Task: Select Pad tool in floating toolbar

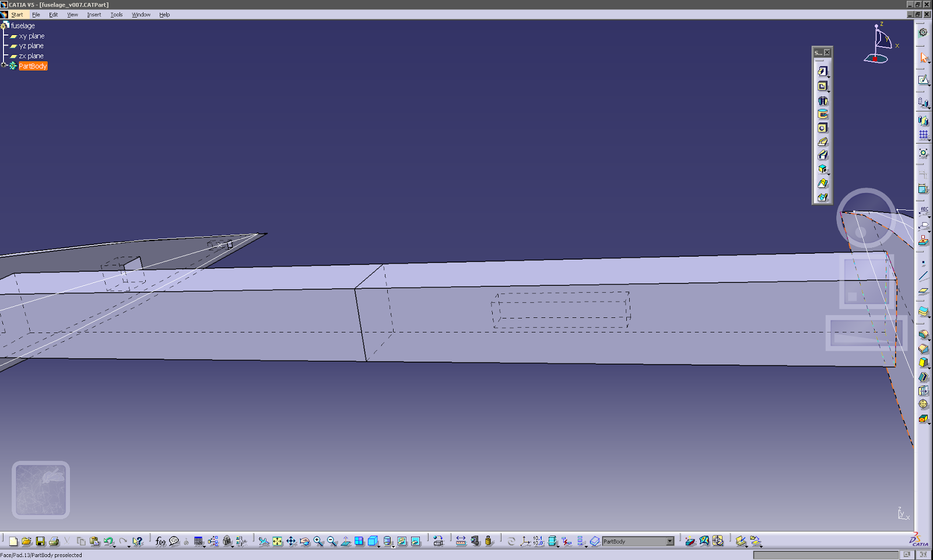Action: (822, 71)
